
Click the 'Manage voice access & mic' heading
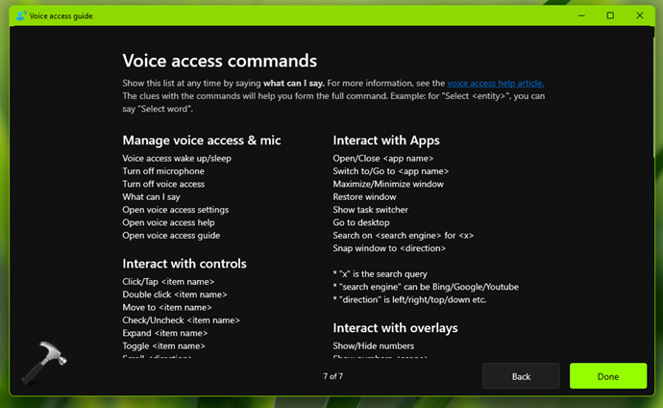click(201, 140)
